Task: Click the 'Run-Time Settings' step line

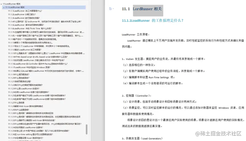Action: tap(148, 77)
